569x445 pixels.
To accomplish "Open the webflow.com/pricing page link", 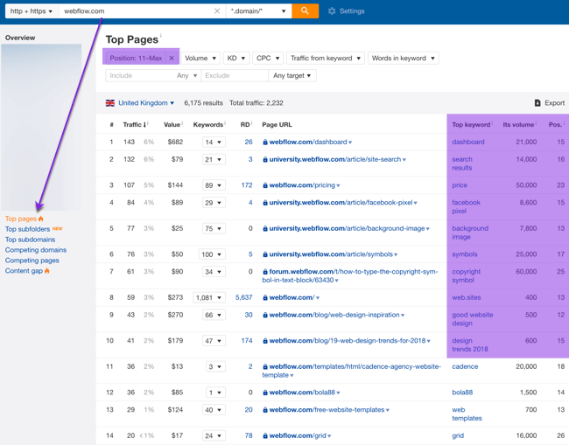I will click(302, 185).
